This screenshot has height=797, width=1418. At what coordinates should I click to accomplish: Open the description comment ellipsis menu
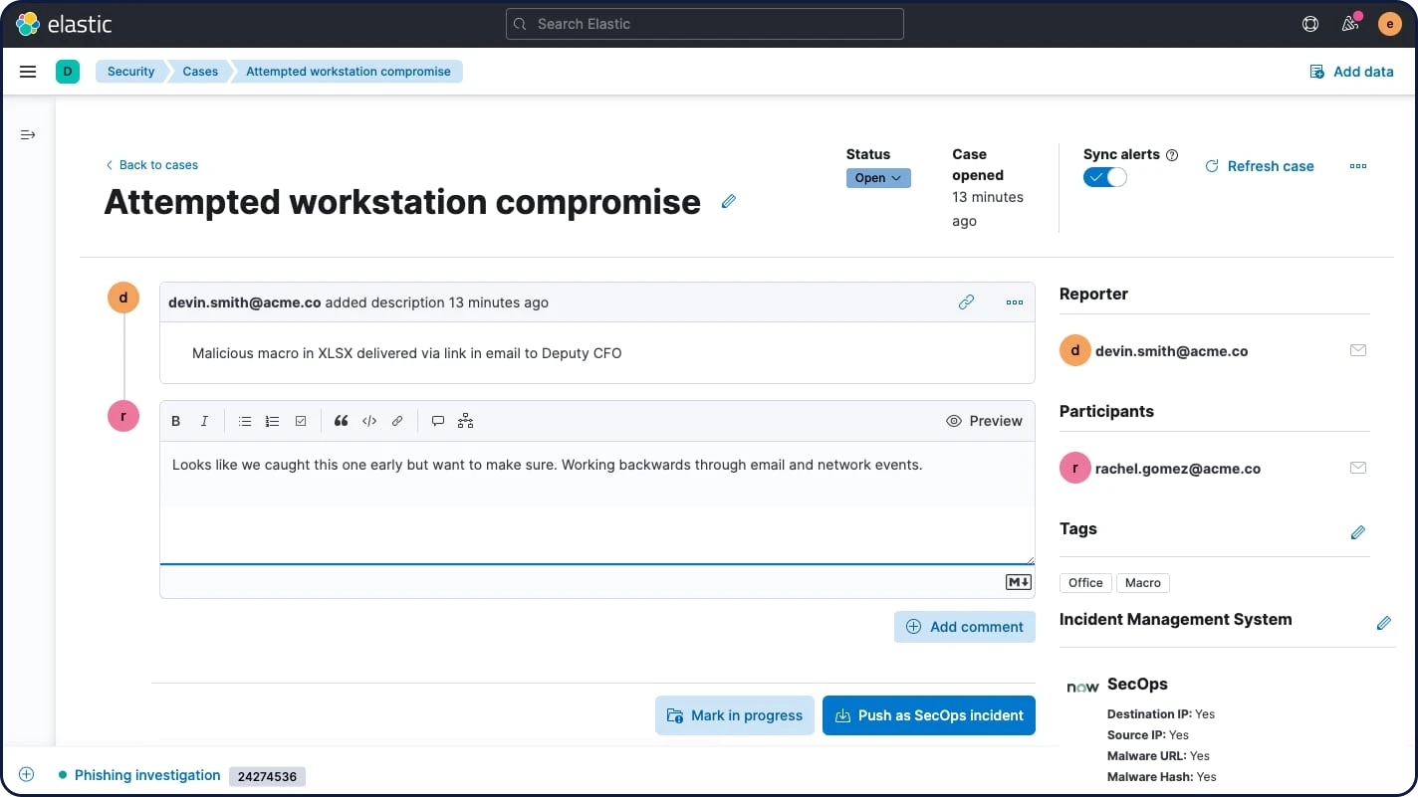[x=1015, y=302]
